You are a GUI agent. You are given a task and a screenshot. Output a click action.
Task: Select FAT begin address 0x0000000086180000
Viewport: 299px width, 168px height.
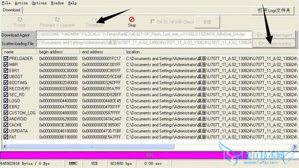coord(58,137)
